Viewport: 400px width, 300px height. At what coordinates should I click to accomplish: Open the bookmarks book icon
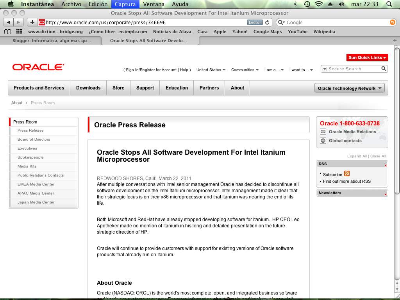8,32
